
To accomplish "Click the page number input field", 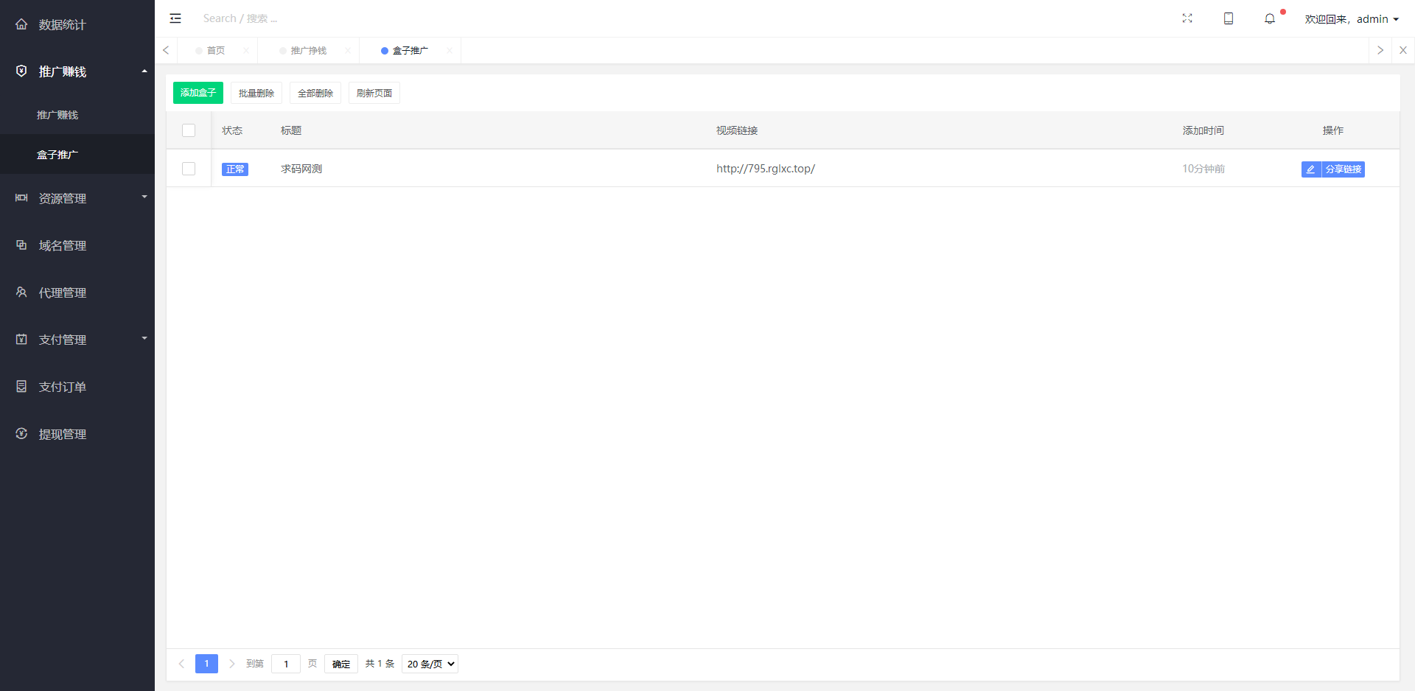I will [286, 664].
